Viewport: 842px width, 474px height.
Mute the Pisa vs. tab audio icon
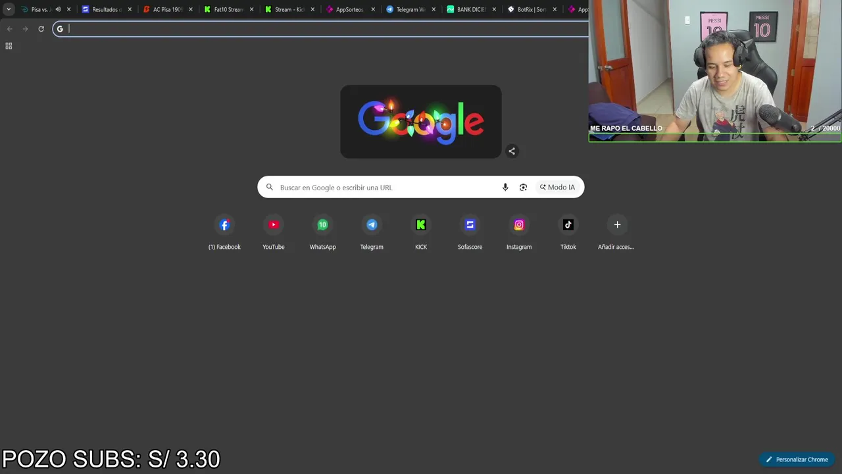pyautogui.click(x=58, y=9)
